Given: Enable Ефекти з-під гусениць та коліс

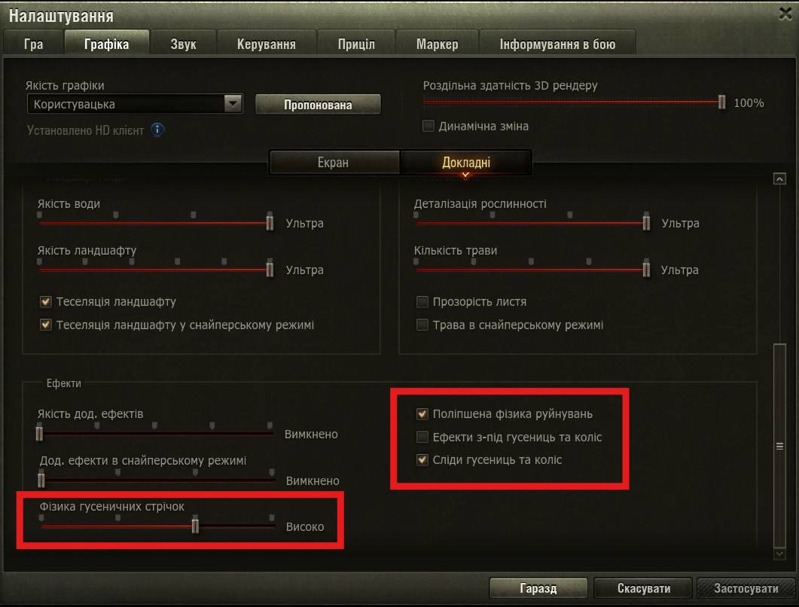Looking at the screenshot, I should click(422, 437).
